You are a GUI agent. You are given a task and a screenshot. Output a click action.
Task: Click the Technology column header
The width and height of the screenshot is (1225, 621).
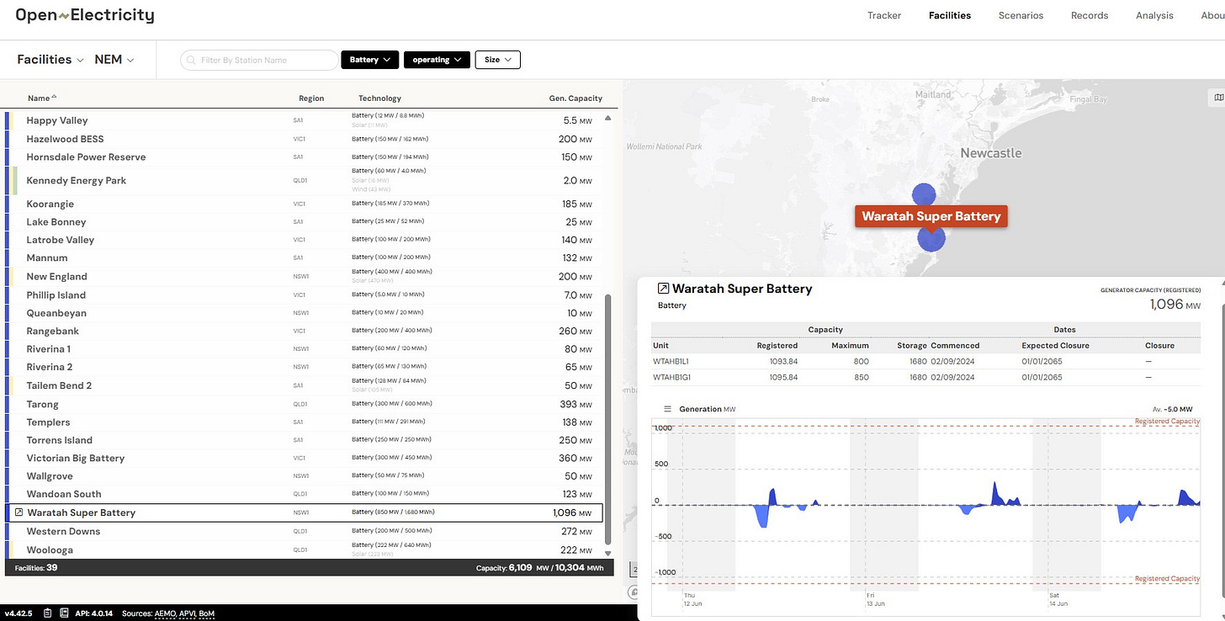pos(379,98)
